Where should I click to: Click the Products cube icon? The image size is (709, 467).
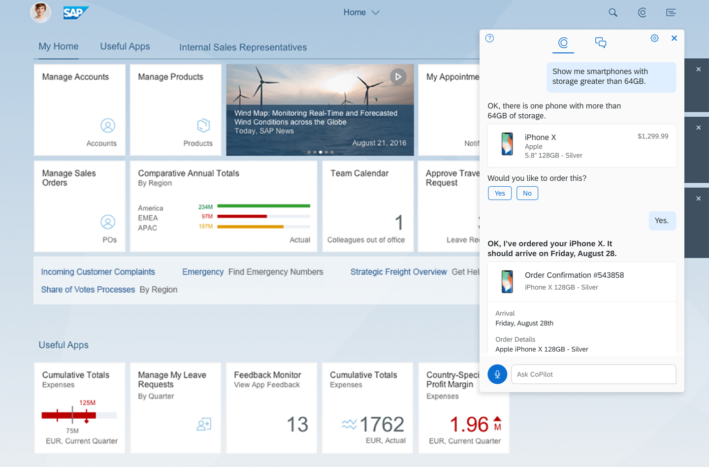click(203, 126)
